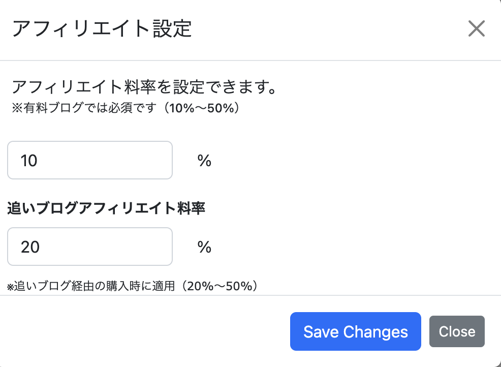The image size is (501, 367).
Task: Dismiss the dialog with the X icon
Action: pyautogui.click(x=477, y=28)
